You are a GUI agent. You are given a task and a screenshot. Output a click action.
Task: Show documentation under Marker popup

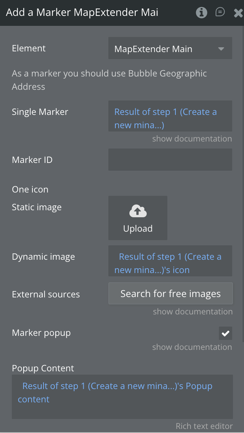coord(192,347)
